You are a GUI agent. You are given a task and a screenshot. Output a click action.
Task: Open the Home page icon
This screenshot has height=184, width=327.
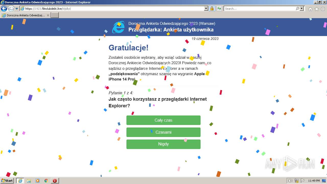310,9
